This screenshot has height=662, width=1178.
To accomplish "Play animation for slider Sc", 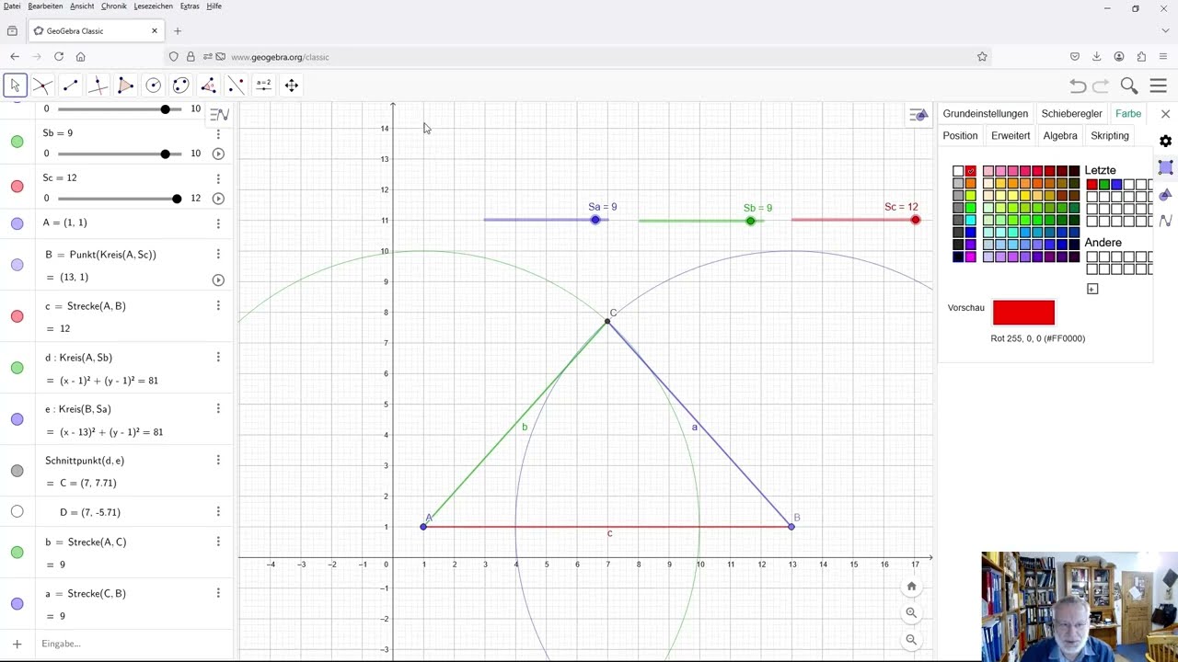I will pos(218,198).
